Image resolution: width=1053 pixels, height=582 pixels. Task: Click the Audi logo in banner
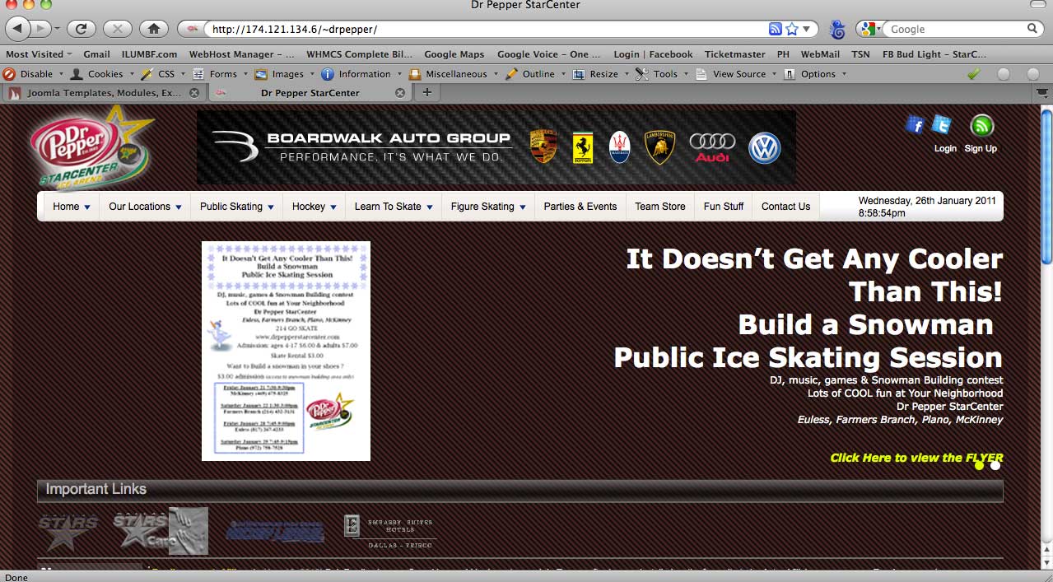point(712,147)
